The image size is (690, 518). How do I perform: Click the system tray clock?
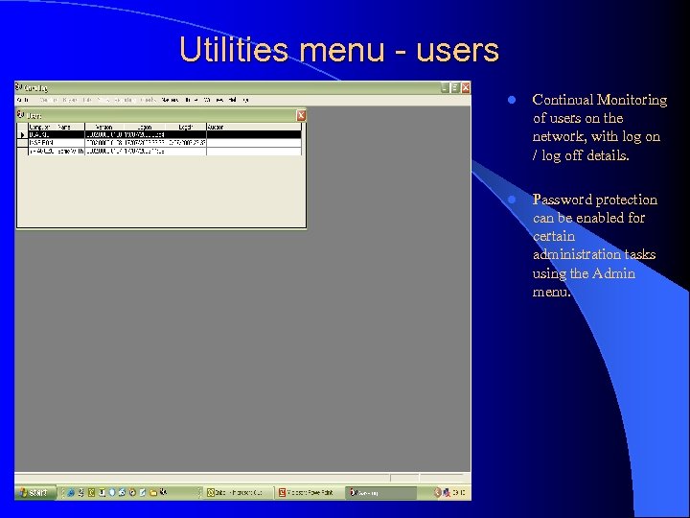tap(458, 492)
